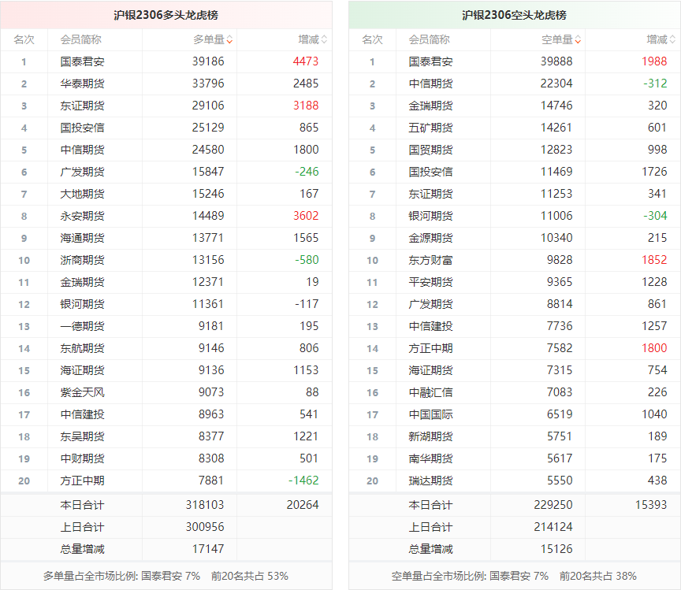This screenshot has height=590, width=681.
Task: Open 华泰期货 in long position table
Action: [82, 83]
